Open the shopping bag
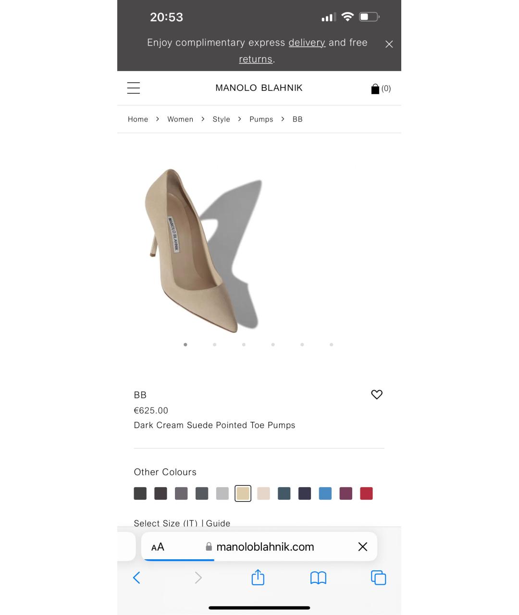519x615 pixels. (x=380, y=88)
